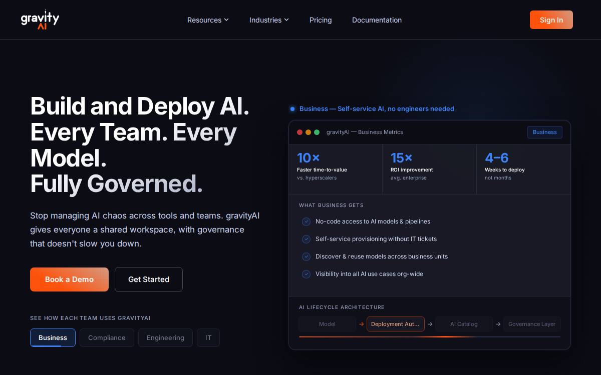Click checkmark next to Visibility into all AI
601x375 pixels.
click(x=306, y=274)
